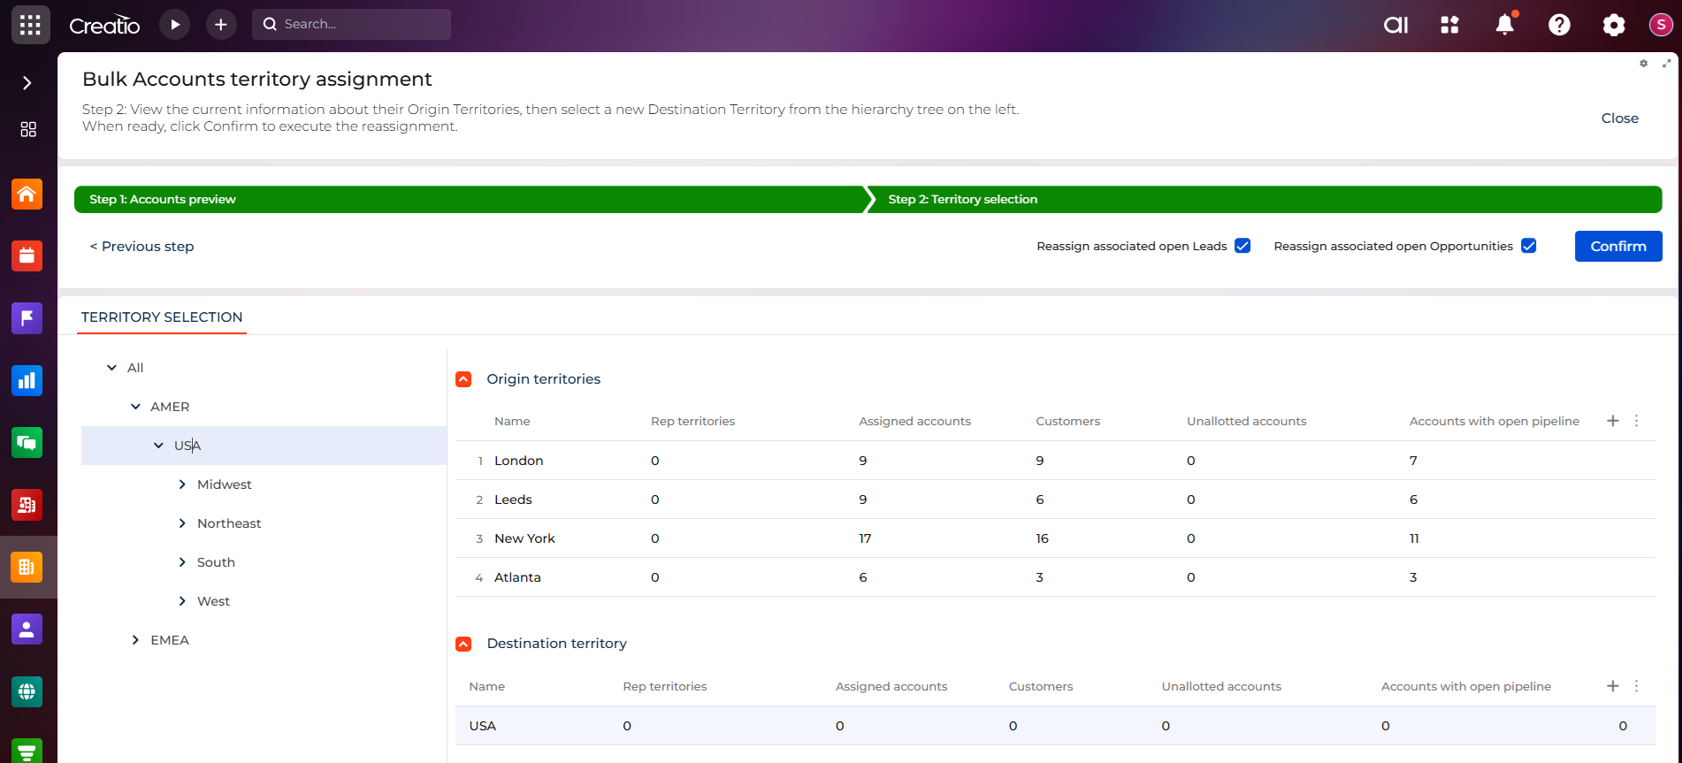The image size is (1682, 763).
Task: Open the app launcher grid icon
Action: [x=30, y=25]
